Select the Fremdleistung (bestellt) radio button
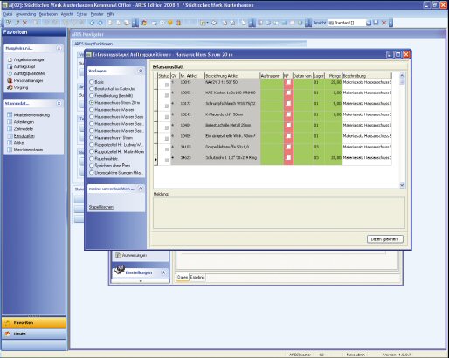 [x=91, y=96]
